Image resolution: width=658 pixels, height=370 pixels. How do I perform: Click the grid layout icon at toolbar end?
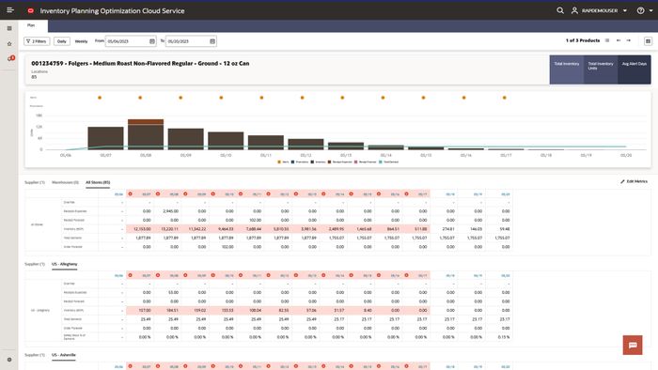(648, 41)
